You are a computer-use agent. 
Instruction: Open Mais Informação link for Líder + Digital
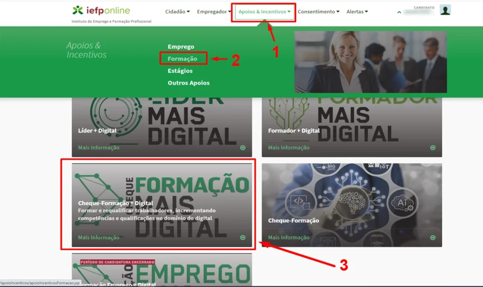99,148
